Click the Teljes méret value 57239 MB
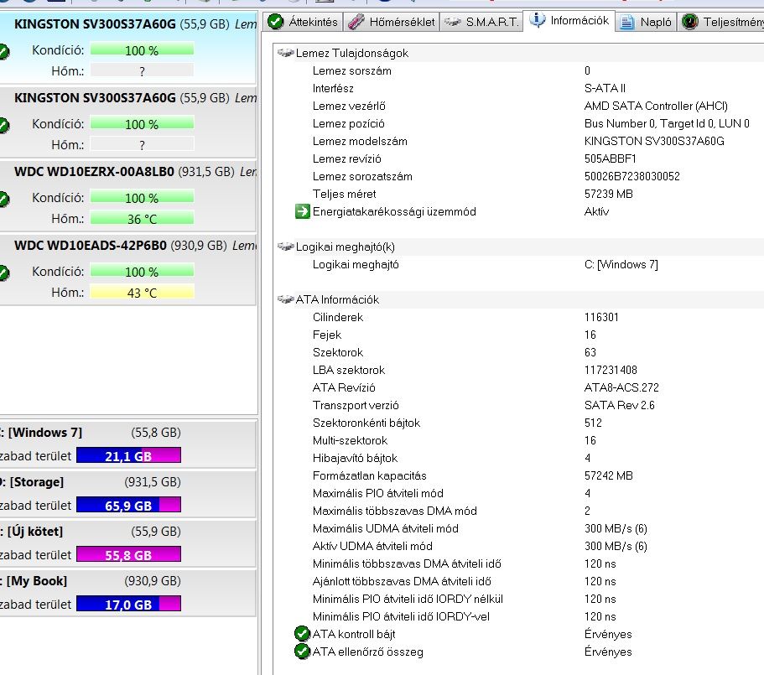Screen dimensions: 764x675 [609, 194]
